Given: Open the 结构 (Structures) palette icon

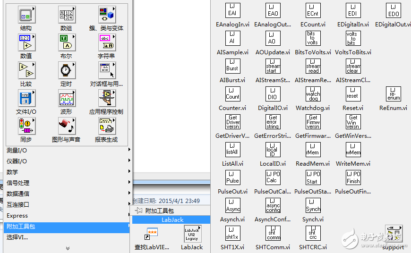Looking at the screenshot, I should click(26, 15).
